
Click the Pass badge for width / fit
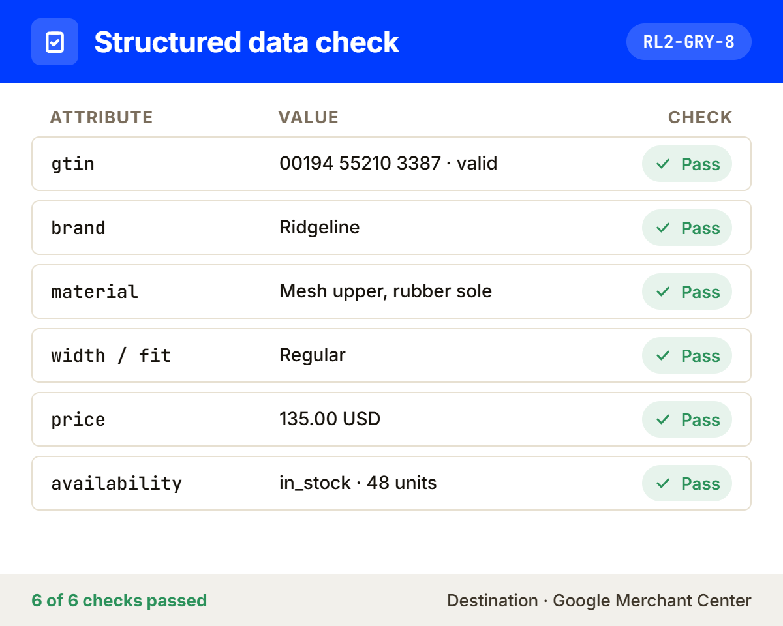tap(687, 355)
